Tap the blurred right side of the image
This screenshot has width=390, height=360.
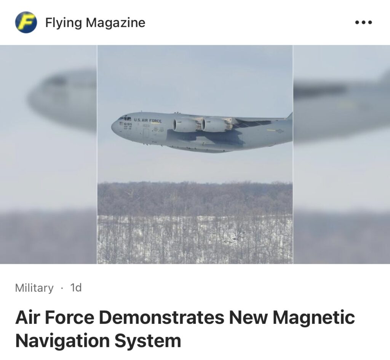342,154
